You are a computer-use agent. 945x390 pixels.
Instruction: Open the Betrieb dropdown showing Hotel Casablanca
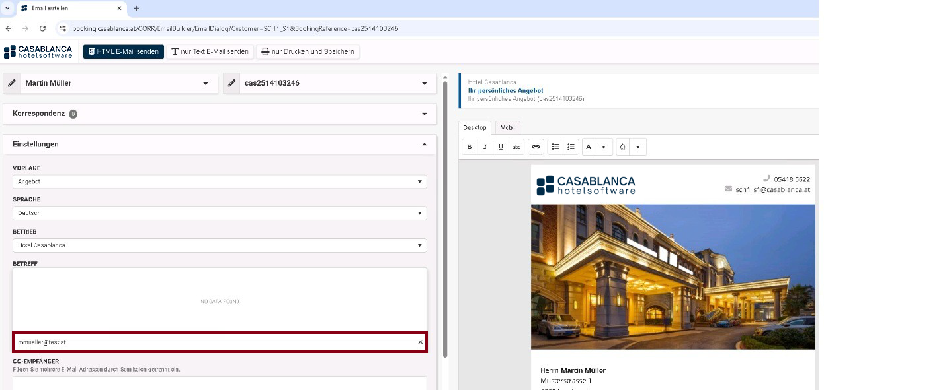(220, 245)
